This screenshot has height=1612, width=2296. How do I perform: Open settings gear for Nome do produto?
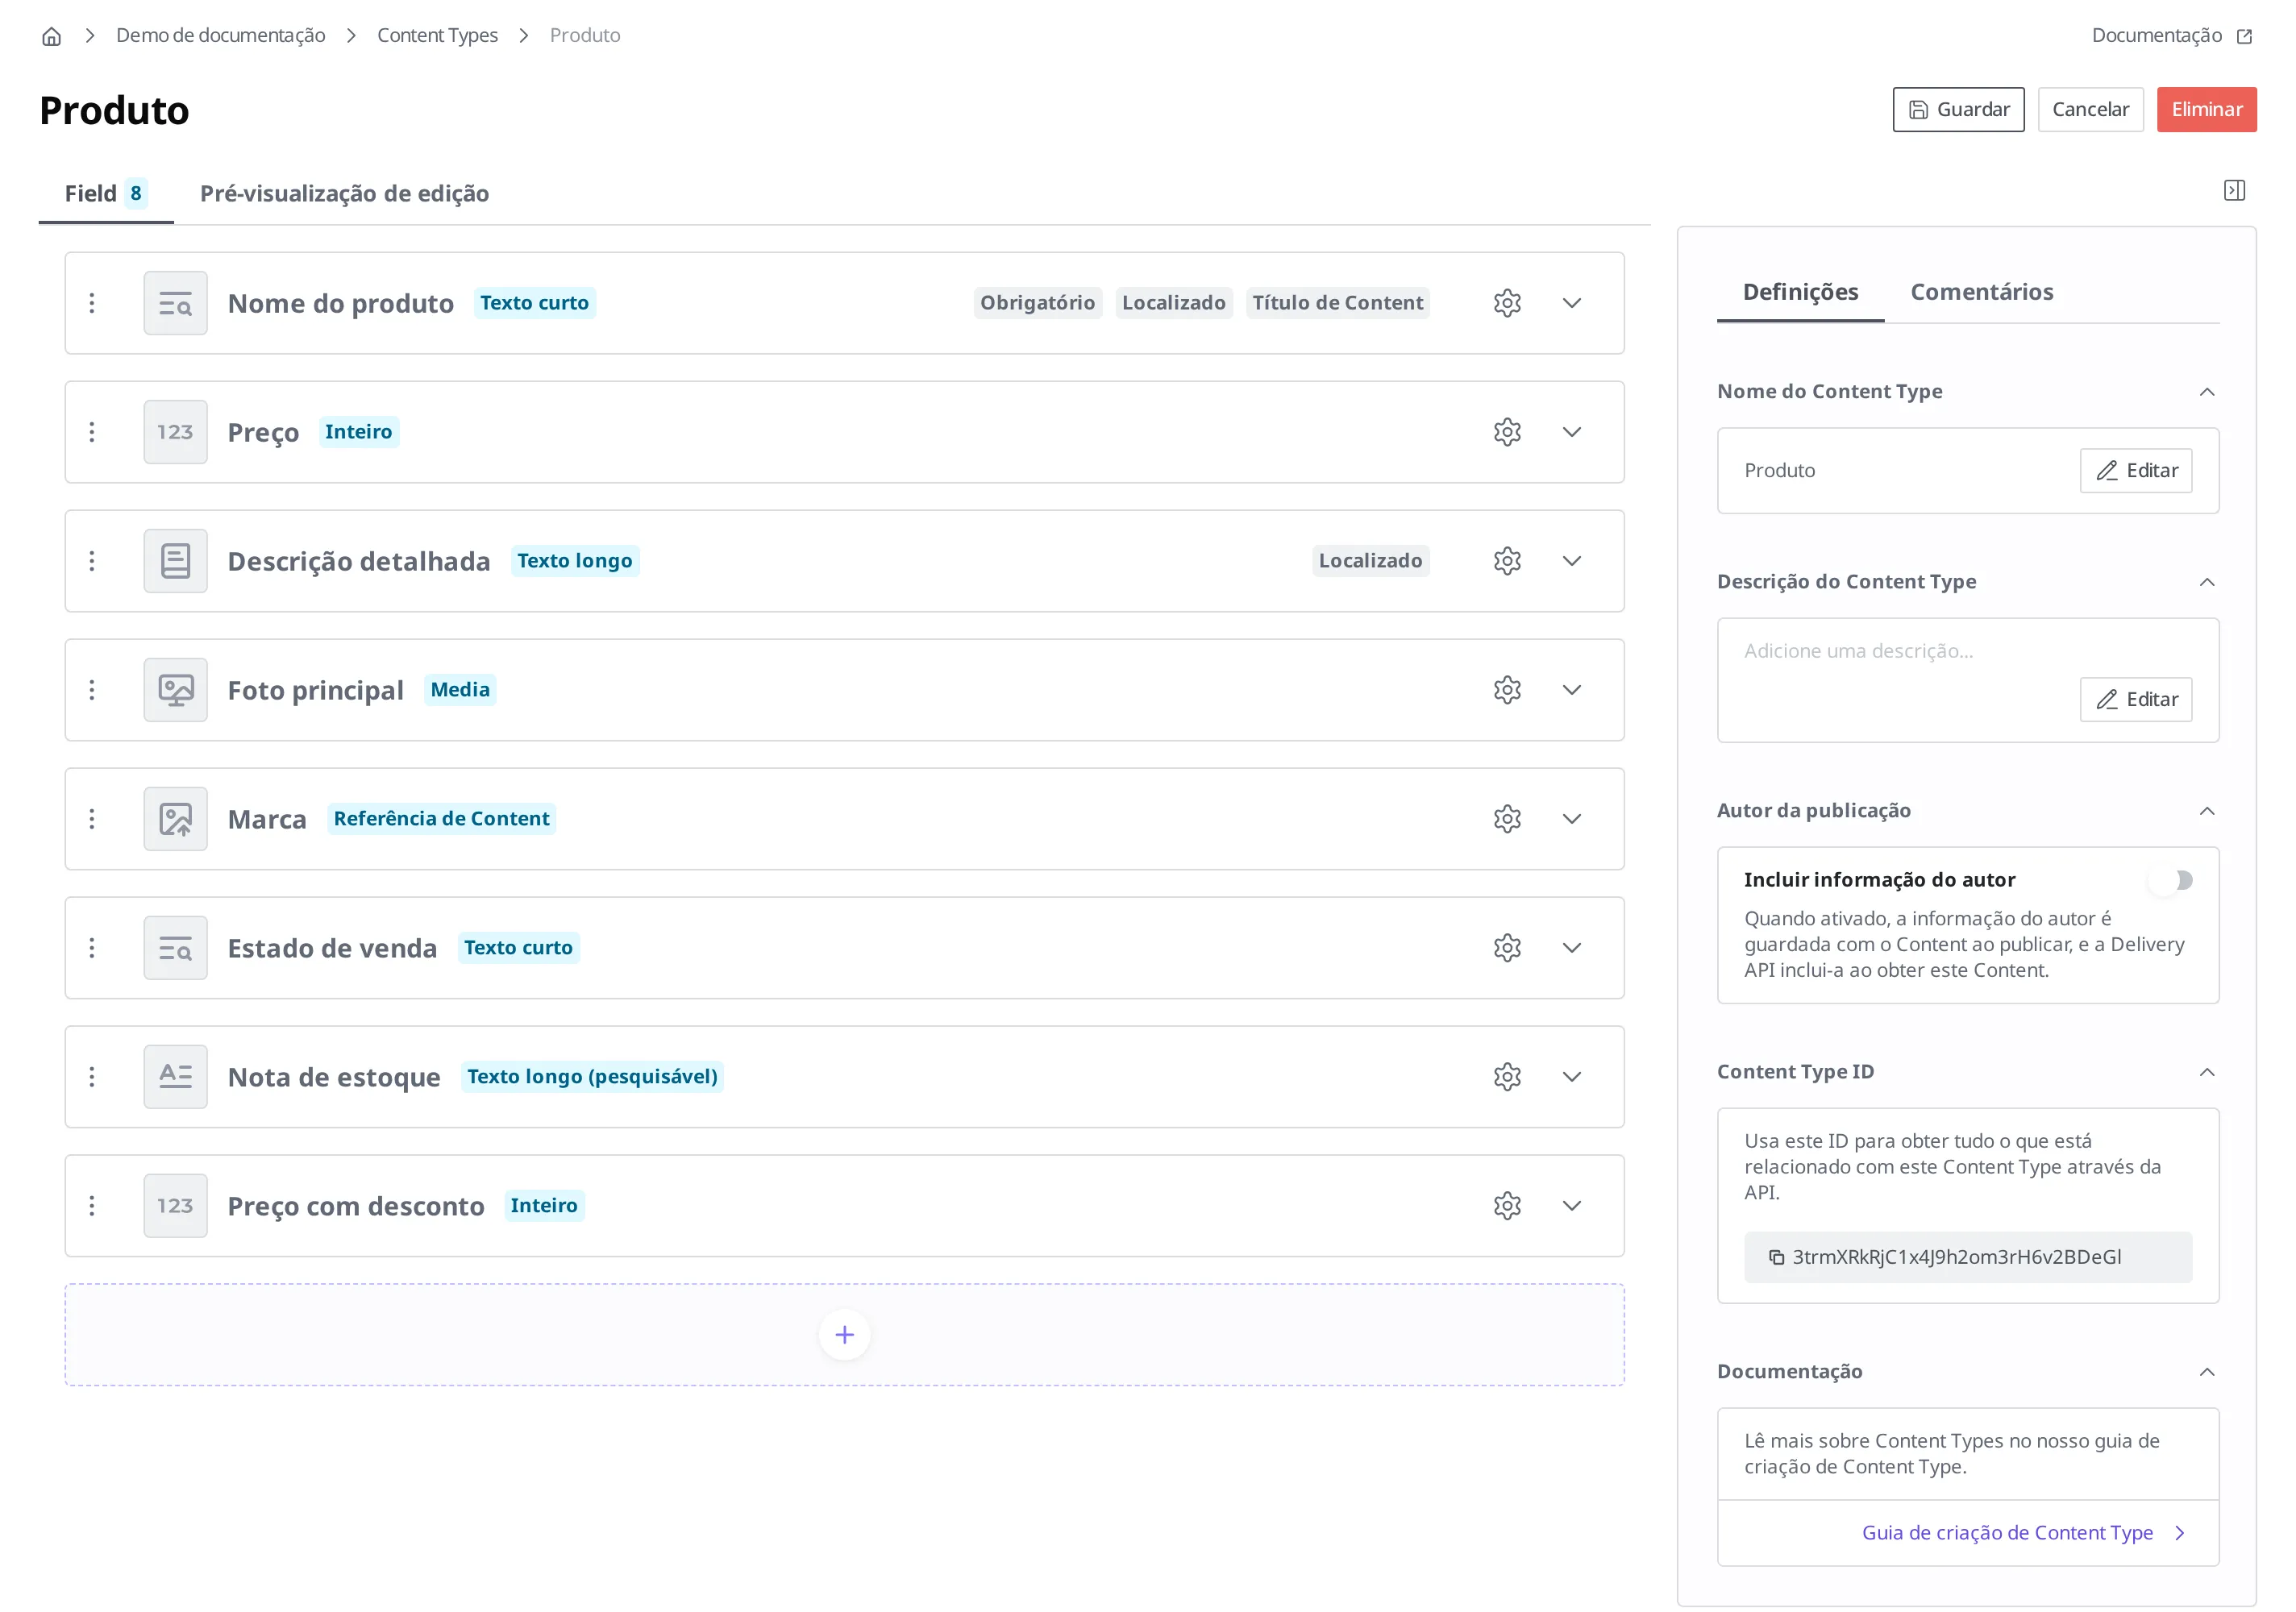[x=1507, y=303]
